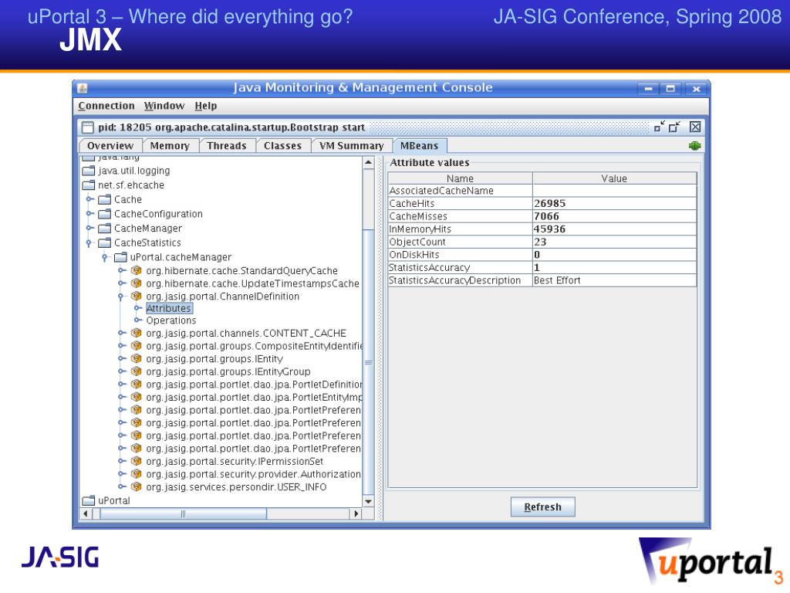Image resolution: width=790 pixels, height=593 pixels.
Task: Open the Connection menu
Action: 106,106
